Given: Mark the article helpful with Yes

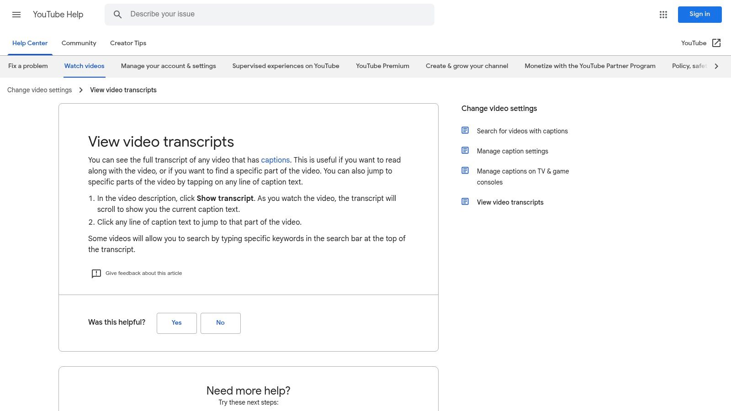Looking at the screenshot, I should point(176,323).
